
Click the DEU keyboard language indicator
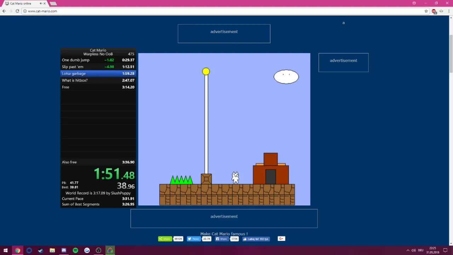421,250
